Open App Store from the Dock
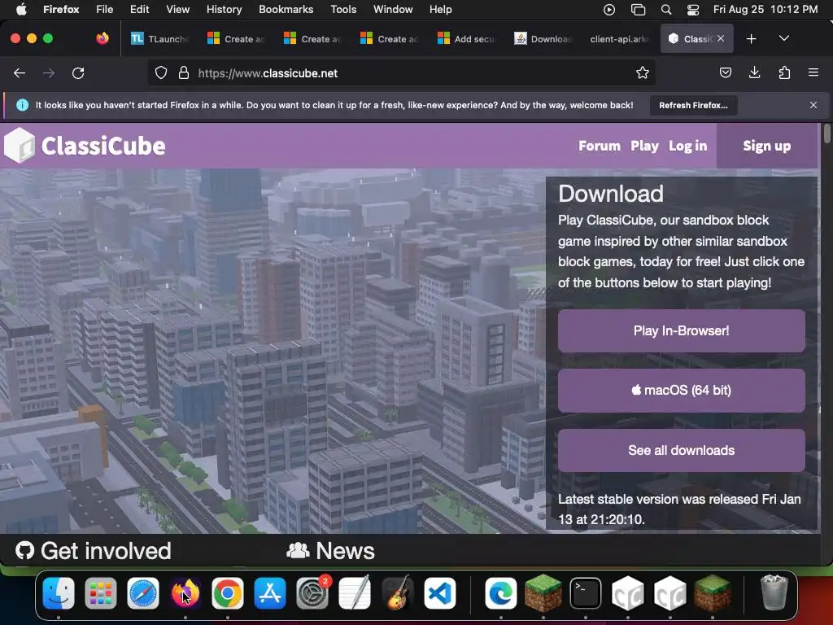 [x=270, y=593]
